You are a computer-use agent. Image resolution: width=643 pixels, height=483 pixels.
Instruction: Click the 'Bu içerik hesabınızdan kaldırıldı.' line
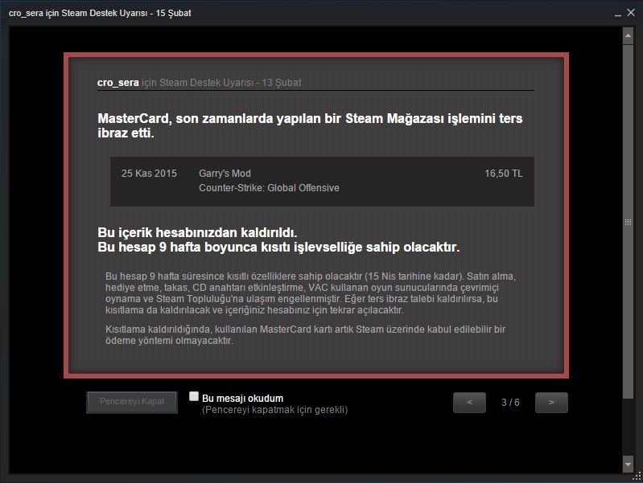click(197, 232)
